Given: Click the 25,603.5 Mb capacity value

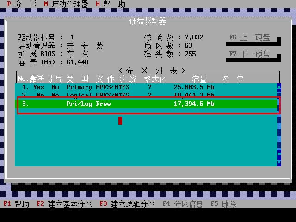Looking at the screenshot, I should [194, 87].
